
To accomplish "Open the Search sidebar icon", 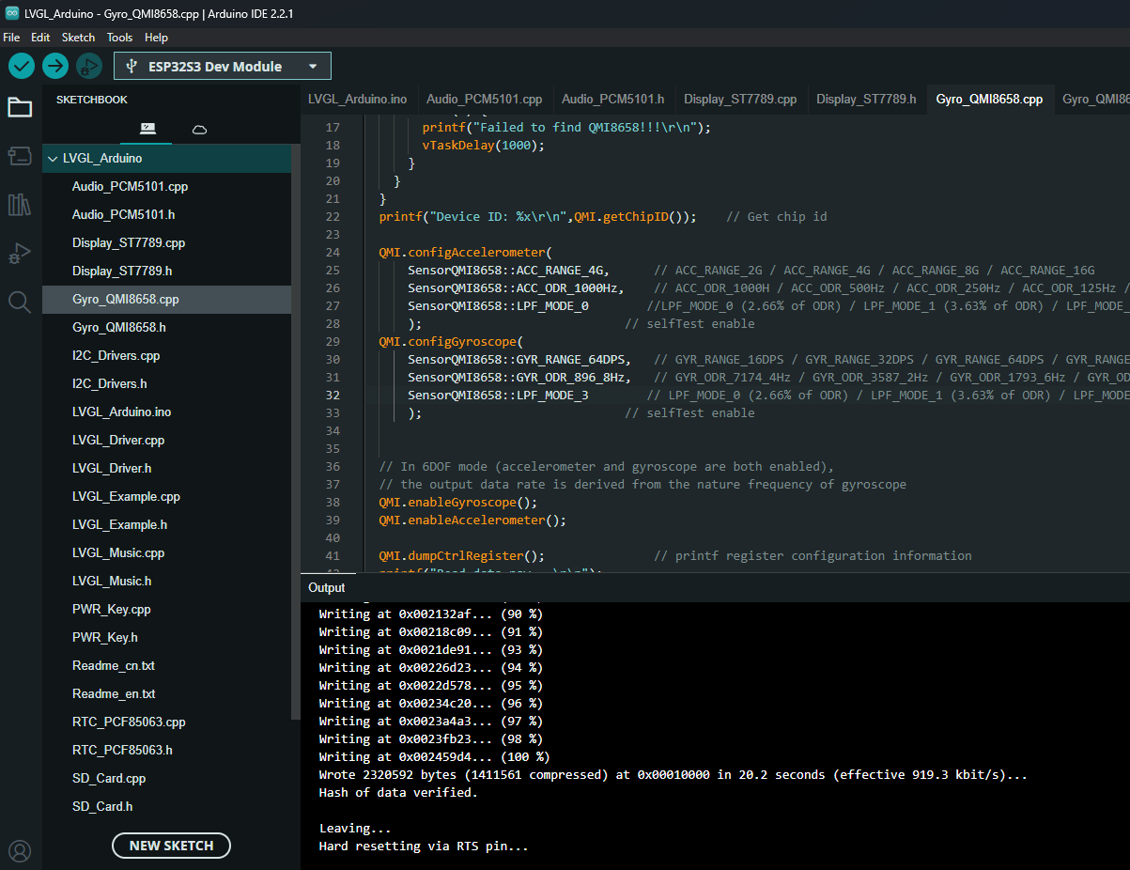I will coord(20,302).
